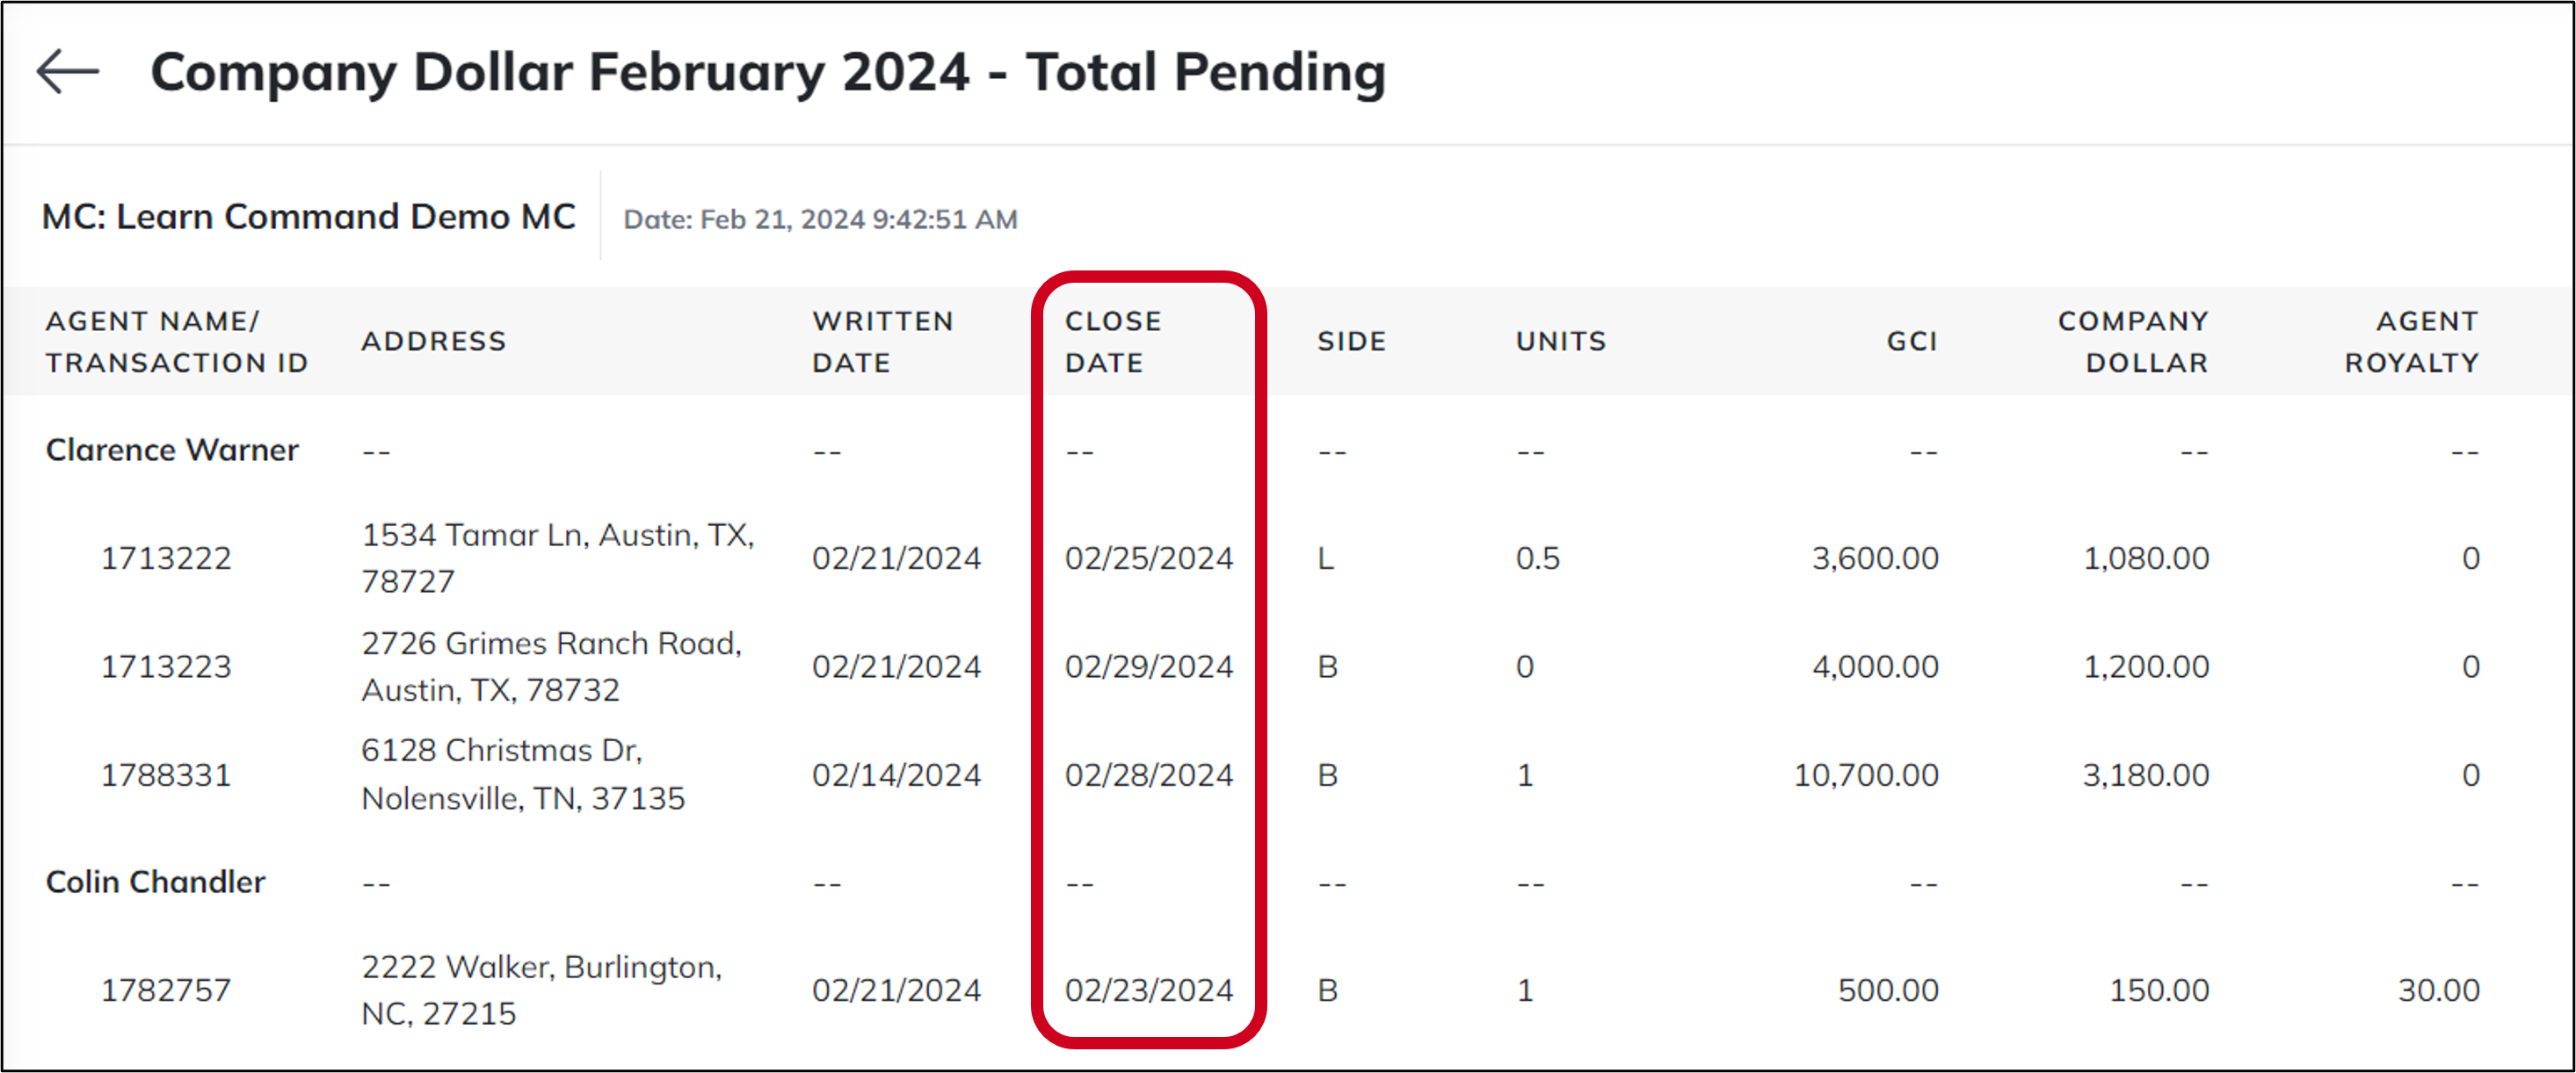
Task: Open transaction 1713222
Action: click(x=166, y=558)
